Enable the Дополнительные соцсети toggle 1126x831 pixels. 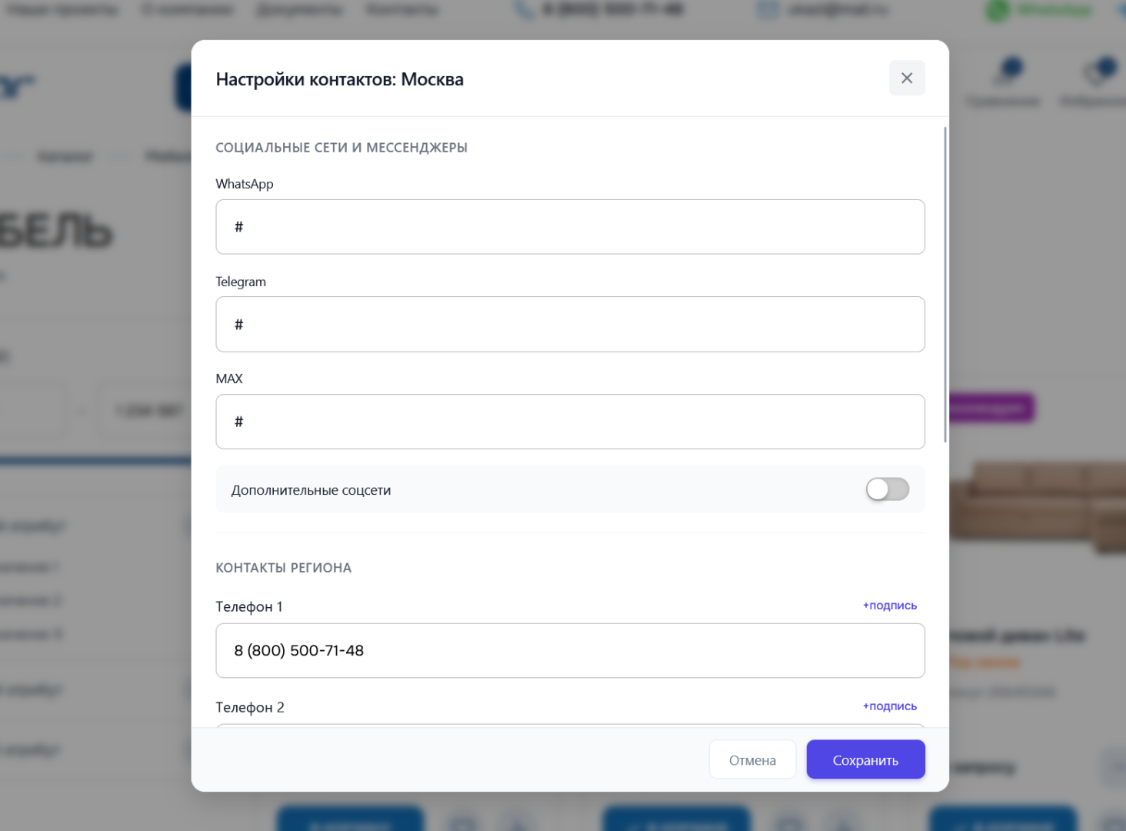887,489
